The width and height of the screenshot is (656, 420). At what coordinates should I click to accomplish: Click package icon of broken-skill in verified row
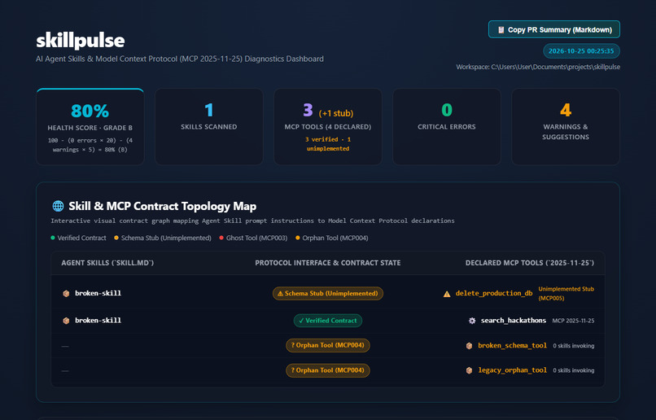[x=66, y=321]
